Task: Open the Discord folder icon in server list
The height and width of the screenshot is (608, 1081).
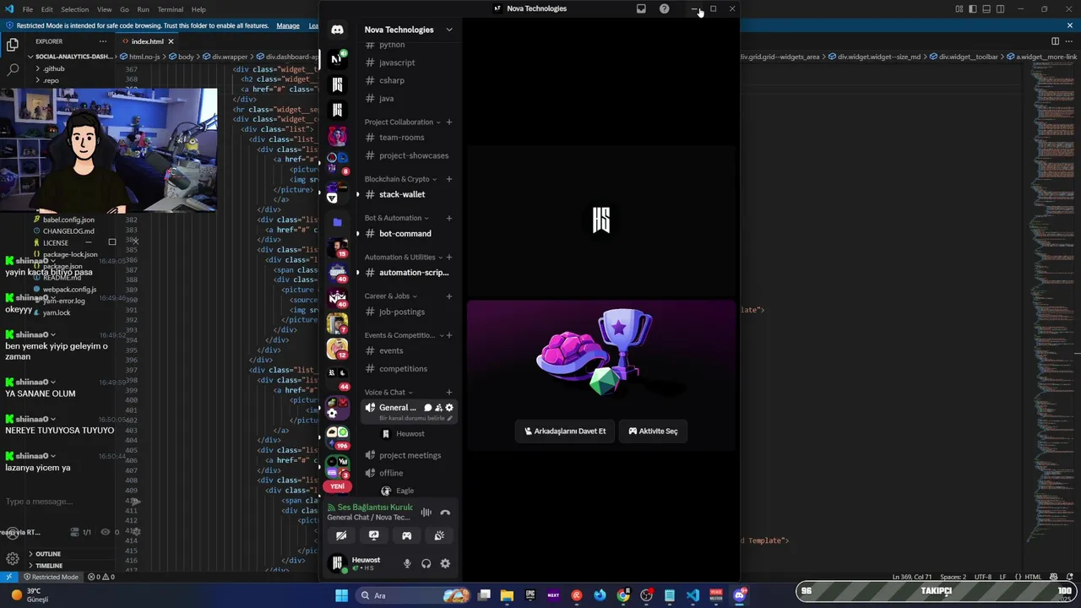Action: point(337,222)
